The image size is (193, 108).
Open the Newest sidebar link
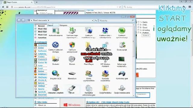click(41, 26)
